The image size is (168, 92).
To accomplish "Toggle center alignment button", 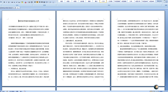I will click(37, 2).
